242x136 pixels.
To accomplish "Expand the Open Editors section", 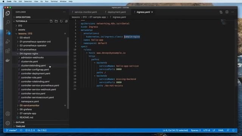I will point(23,17).
